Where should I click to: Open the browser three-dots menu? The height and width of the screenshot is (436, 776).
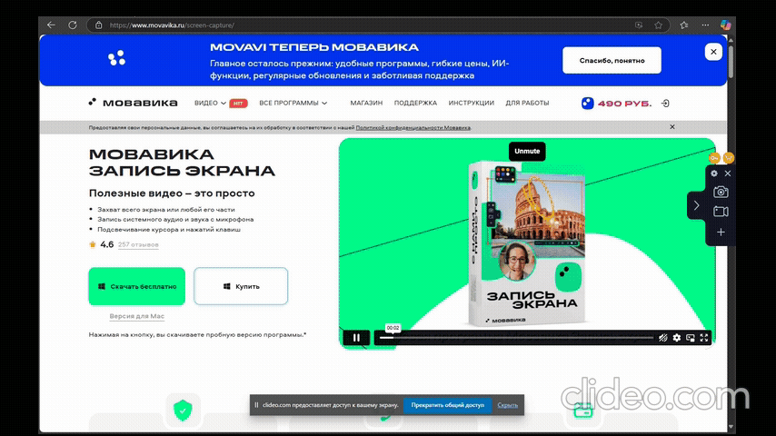705,25
